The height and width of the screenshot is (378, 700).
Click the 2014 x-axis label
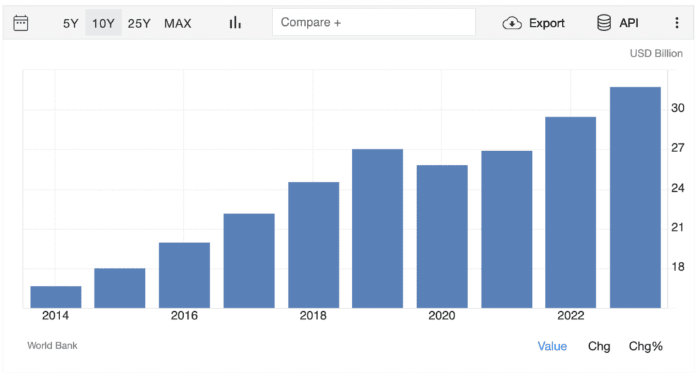[55, 316]
